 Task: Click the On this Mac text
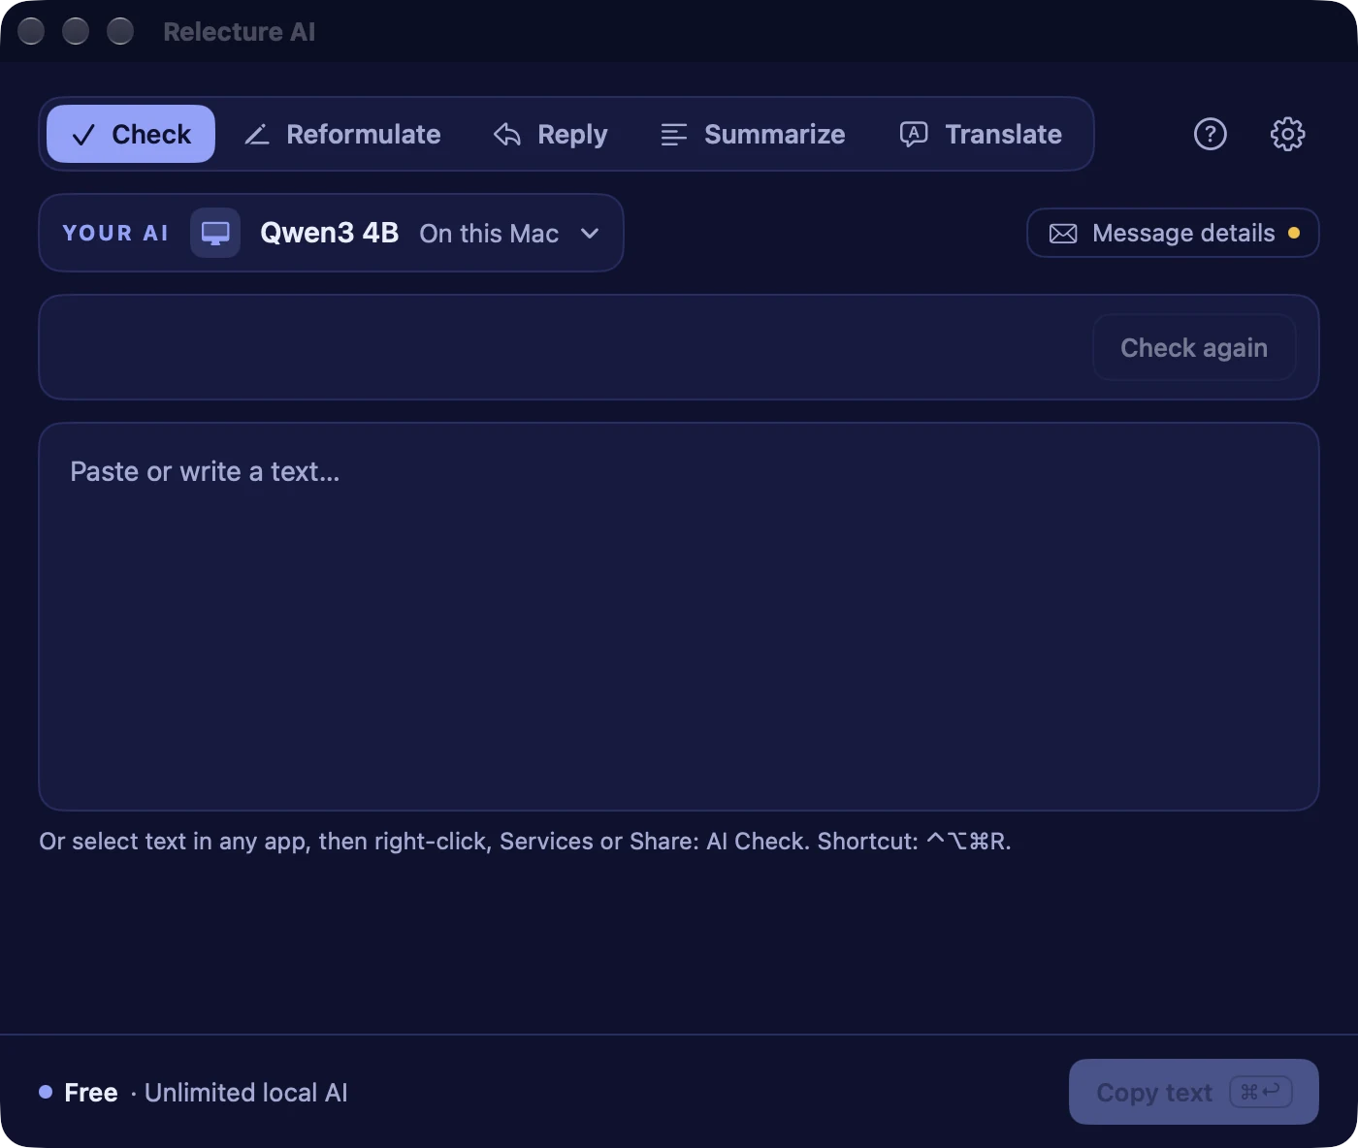coord(489,234)
